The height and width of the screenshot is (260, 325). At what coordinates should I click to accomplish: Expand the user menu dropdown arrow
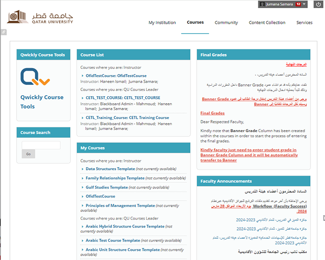click(x=305, y=4)
